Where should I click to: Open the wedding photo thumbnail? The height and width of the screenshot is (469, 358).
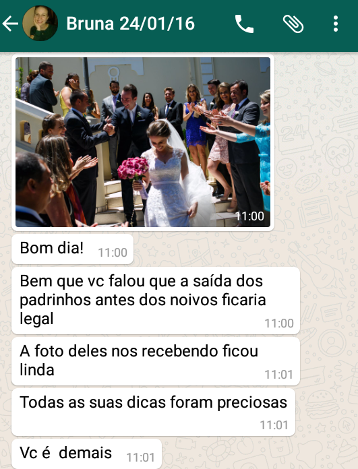click(x=143, y=142)
